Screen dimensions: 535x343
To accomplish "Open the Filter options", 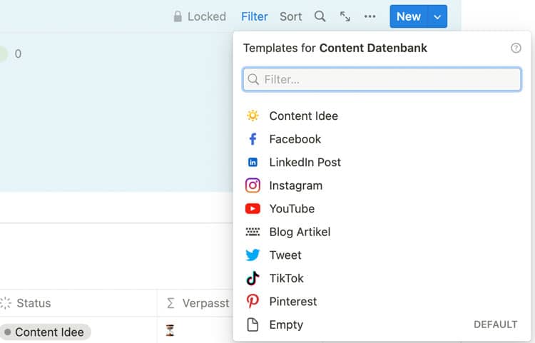I will click(x=255, y=16).
